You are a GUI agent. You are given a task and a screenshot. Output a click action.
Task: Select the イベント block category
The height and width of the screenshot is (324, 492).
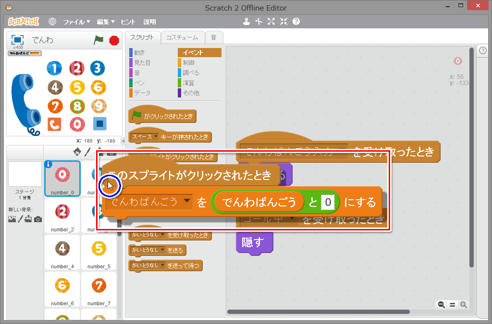coord(199,52)
